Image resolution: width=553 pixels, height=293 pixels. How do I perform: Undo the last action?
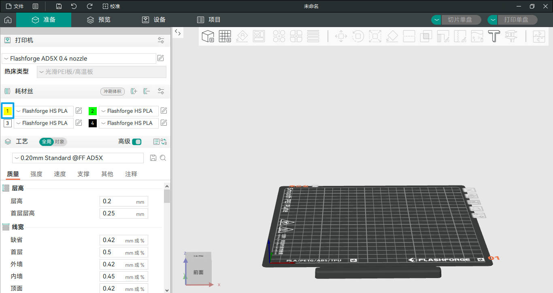coord(74,6)
